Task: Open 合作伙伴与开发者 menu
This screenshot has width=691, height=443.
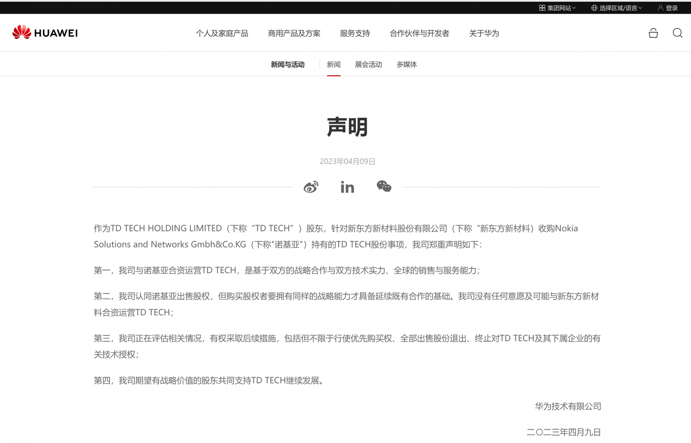Action: [x=419, y=33]
